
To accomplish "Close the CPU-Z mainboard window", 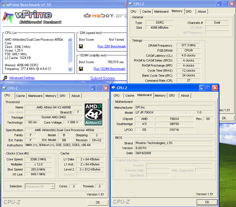I will 215,88.
